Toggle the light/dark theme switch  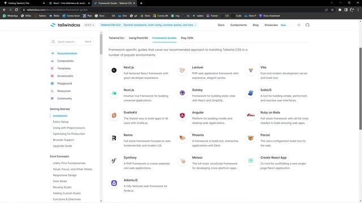[299, 25]
